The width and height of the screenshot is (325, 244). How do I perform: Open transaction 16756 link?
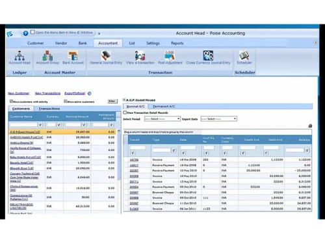pyautogui.click(x=134, y=159)
